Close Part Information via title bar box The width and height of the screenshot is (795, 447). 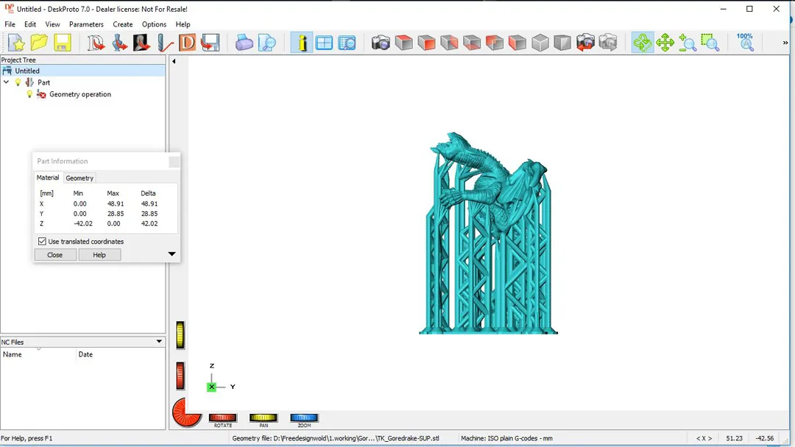pos(174,161)
